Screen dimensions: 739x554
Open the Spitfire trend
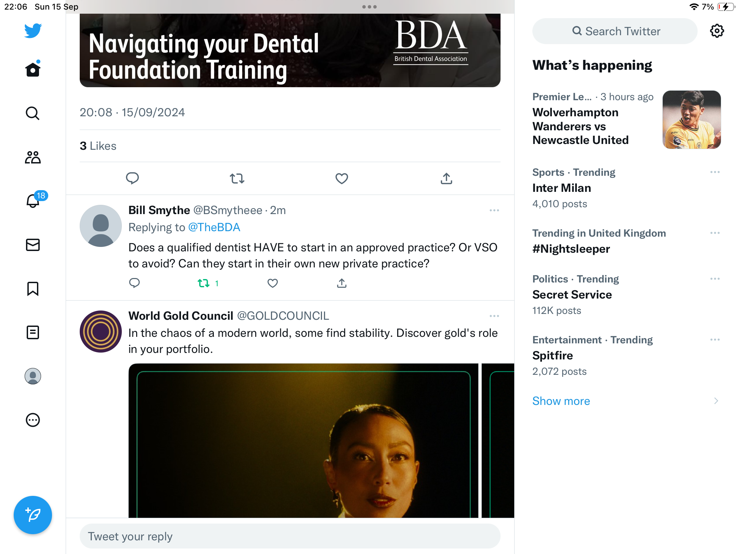point(553,356)
